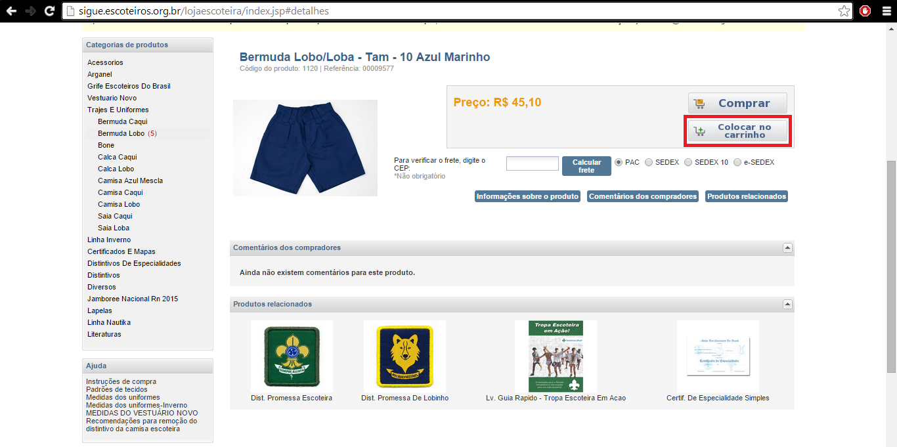Click the Dist. Promessa Escoteira badge image
The image size is (897, 447).
pos(292,356)
